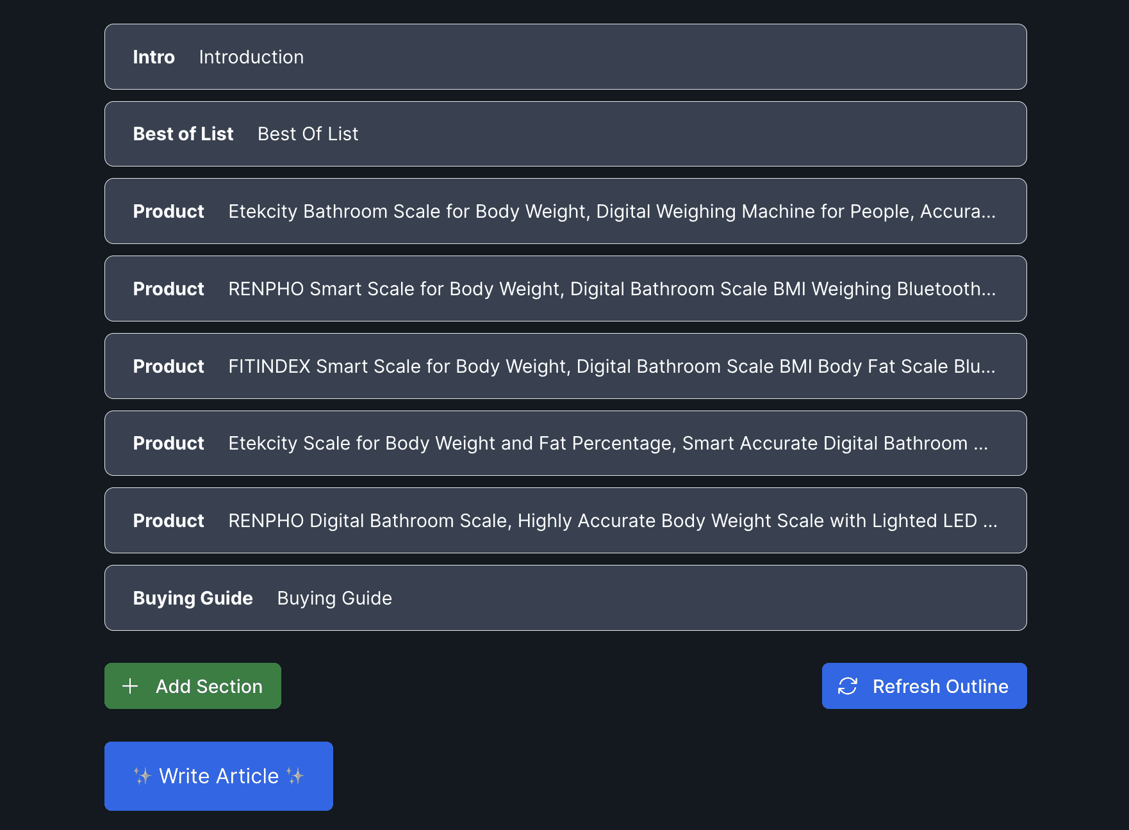The width and height of the screenshot is (1129, 830).
Task: Click the bold 'Buying Guide' label
Action: click(x=193, y=598)
